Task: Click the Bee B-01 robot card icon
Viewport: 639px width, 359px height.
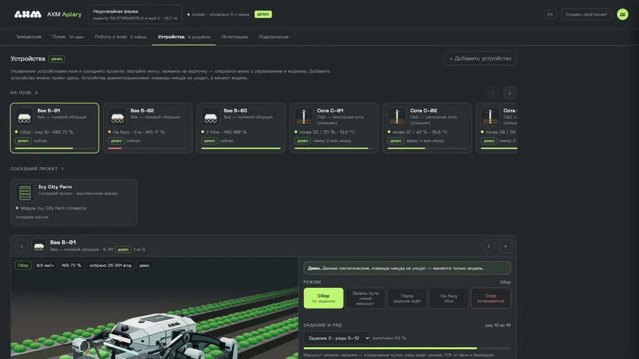Action: (x=25, y=117)
